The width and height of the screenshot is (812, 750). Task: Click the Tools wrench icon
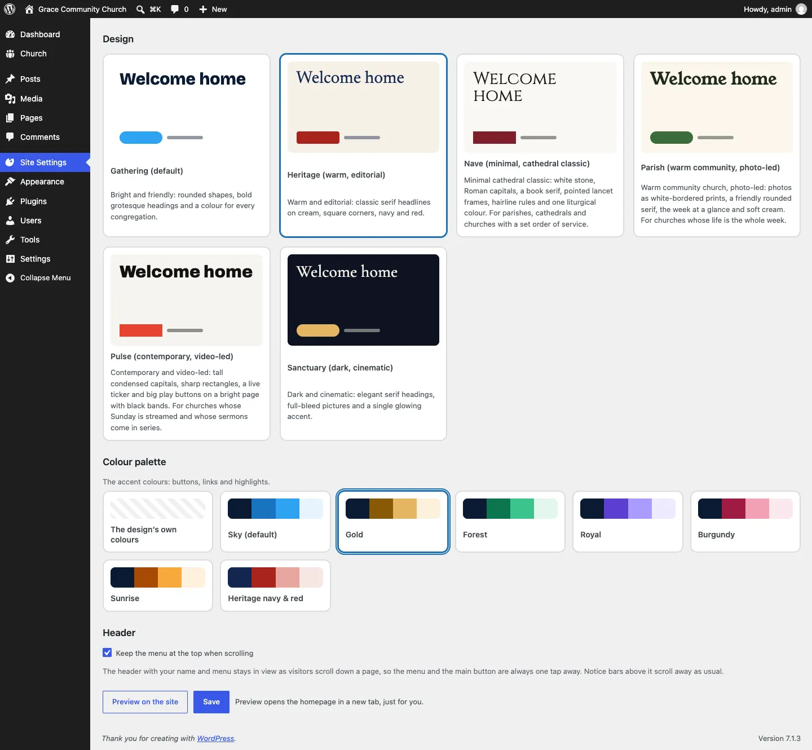(10, 240)
